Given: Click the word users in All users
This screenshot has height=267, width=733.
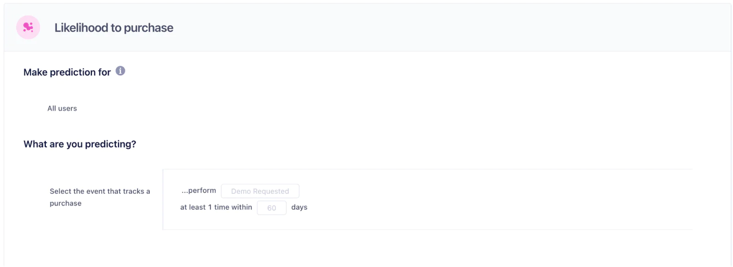Looking at the screenshot, I should point(68,109).
